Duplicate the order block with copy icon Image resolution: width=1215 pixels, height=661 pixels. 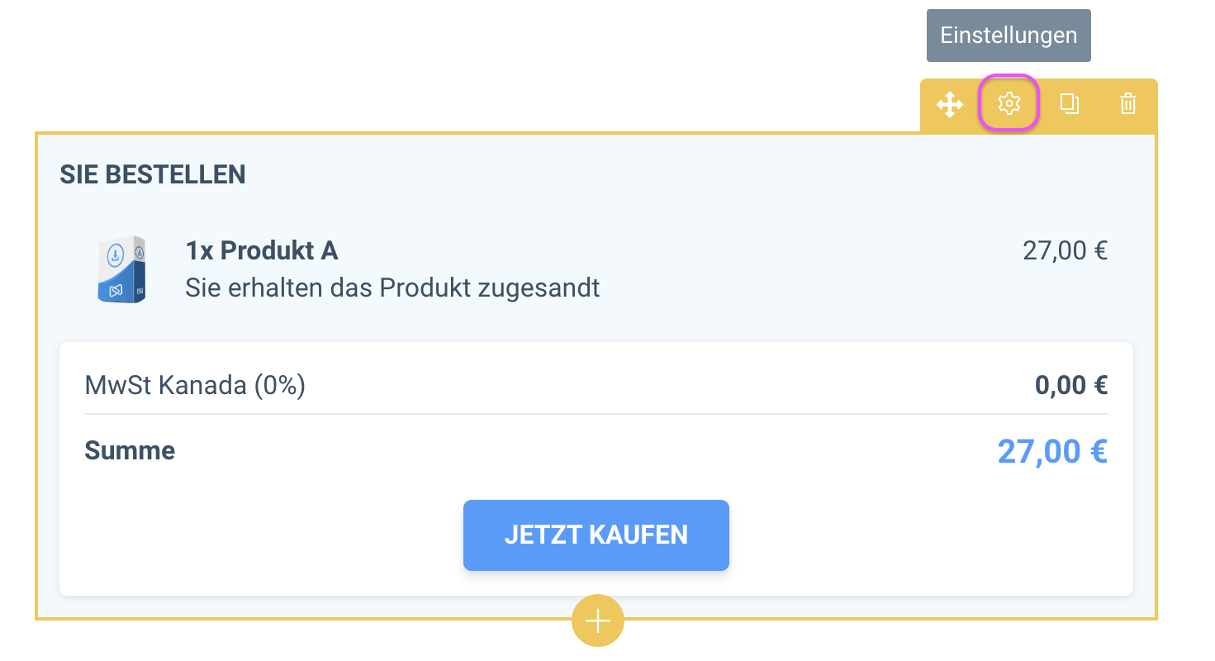click(1069, 104)
